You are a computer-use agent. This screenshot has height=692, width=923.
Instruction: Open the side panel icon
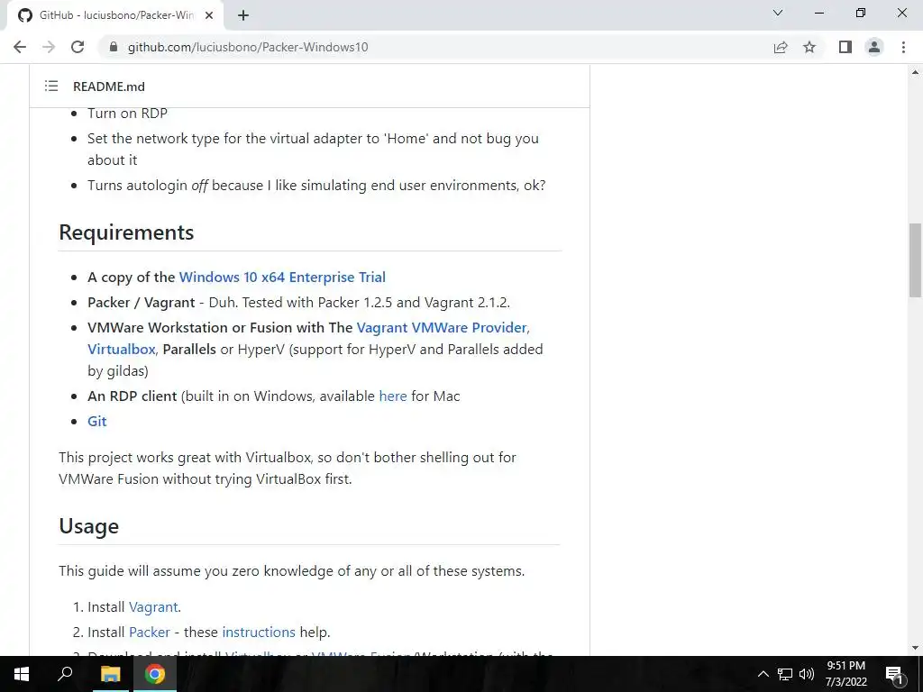[x=845, y=47]
